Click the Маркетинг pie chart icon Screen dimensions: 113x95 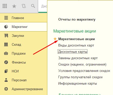(6, 27)
